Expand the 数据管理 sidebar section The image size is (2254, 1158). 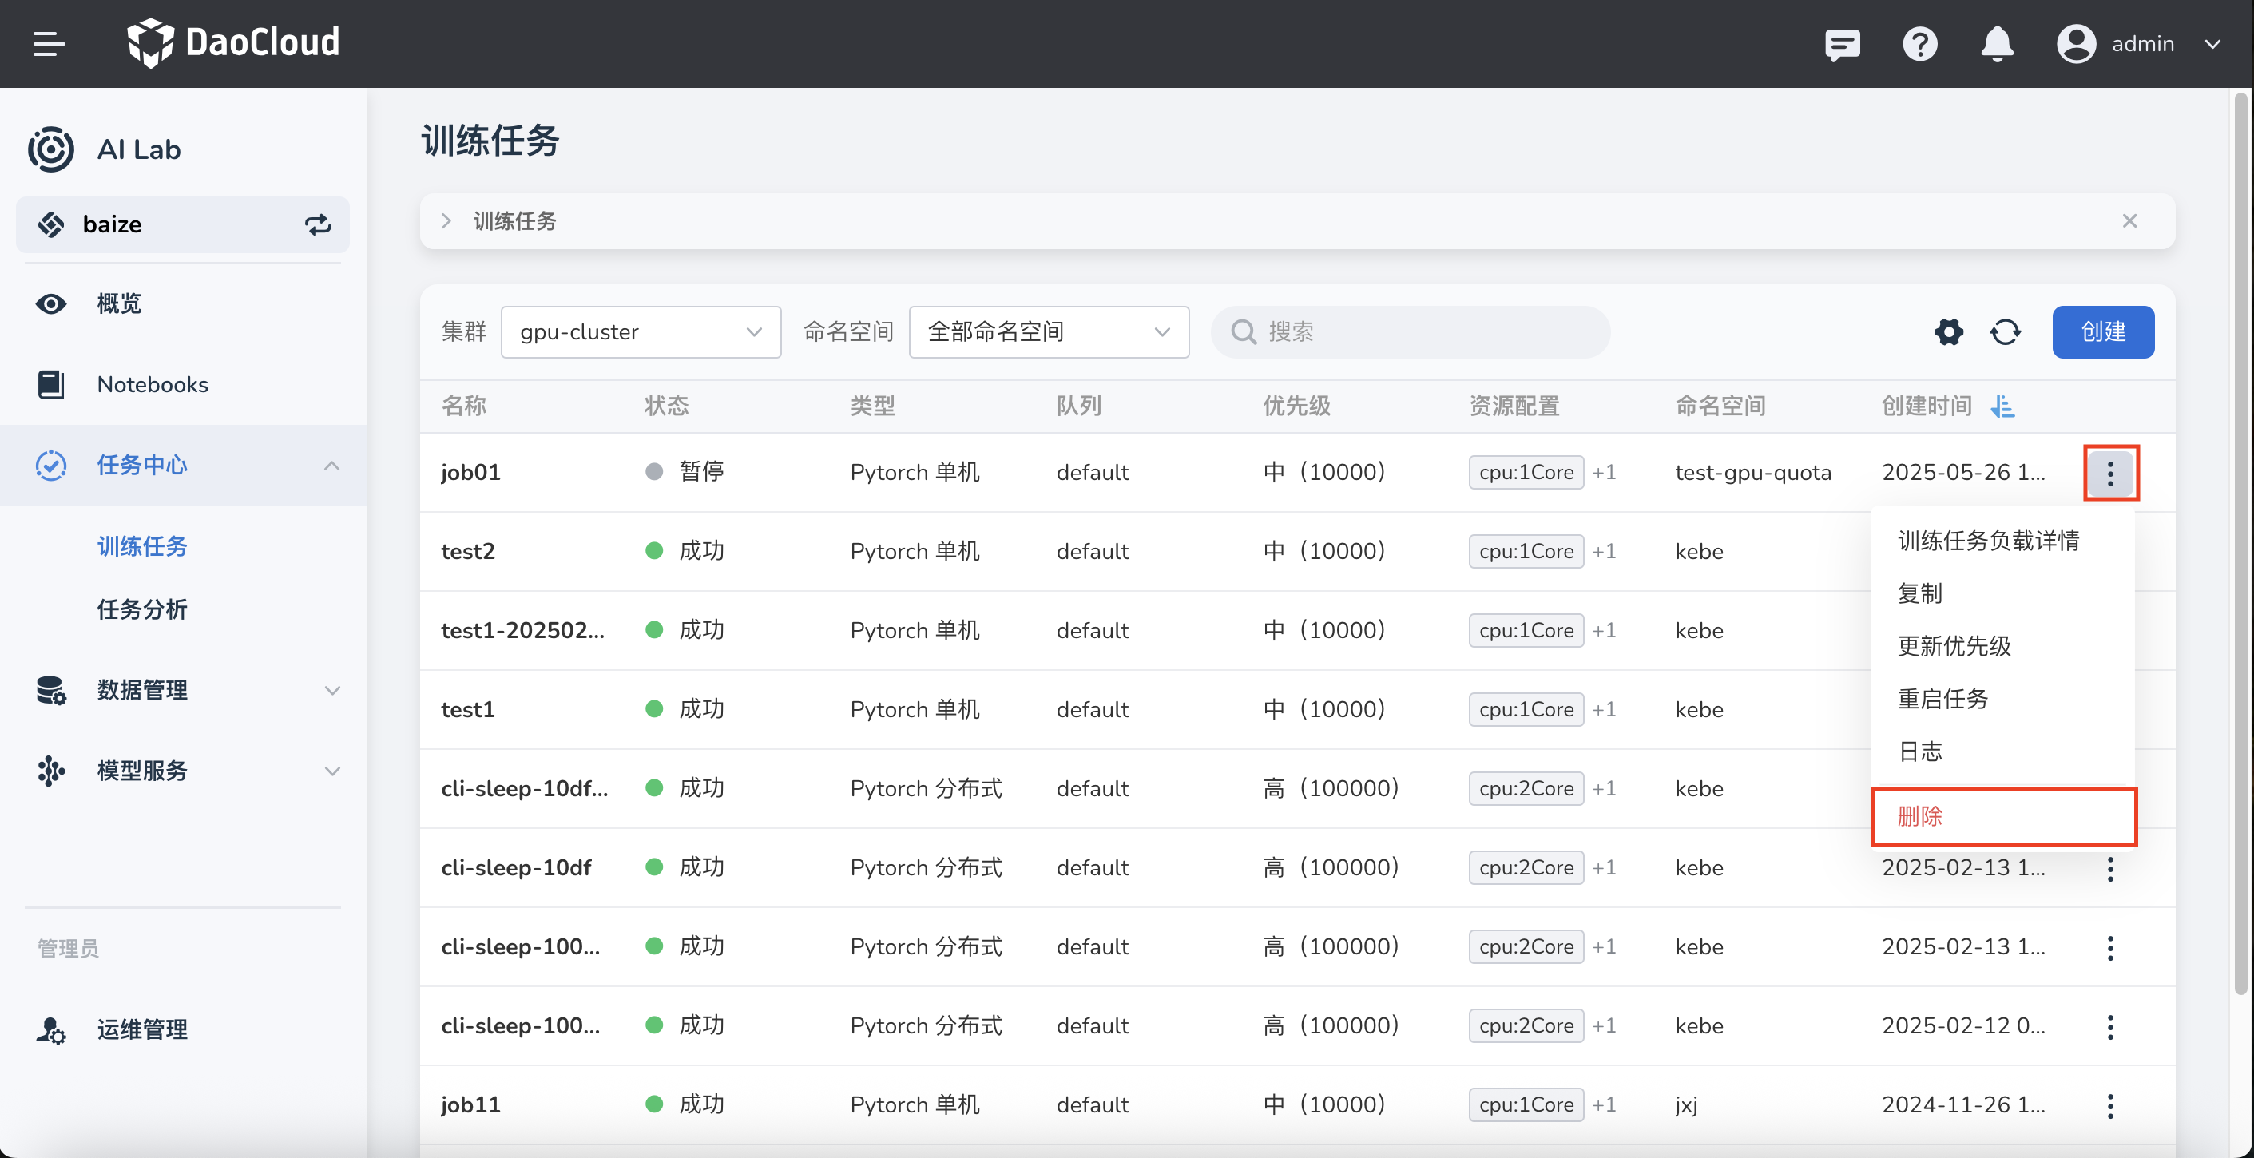[x=331, y=690]
